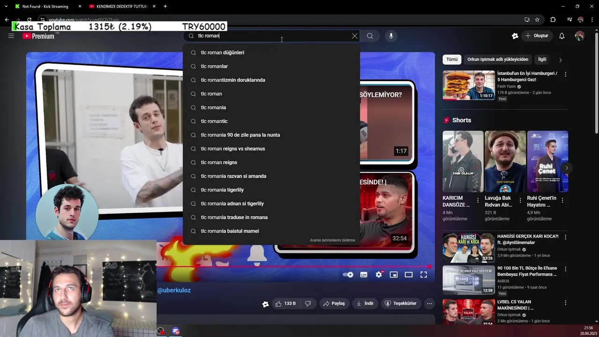Viewport: 599px width, 337px height.
Task: Open the Oluştur create button
Action: point(536,36)
